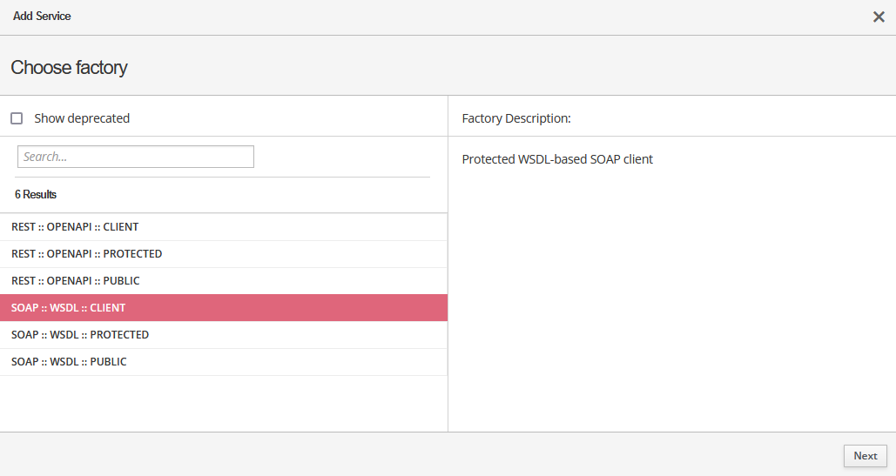
Task: Choose SOAP :: WSDL :: PROTECTED factory
Action: (80, 335)
